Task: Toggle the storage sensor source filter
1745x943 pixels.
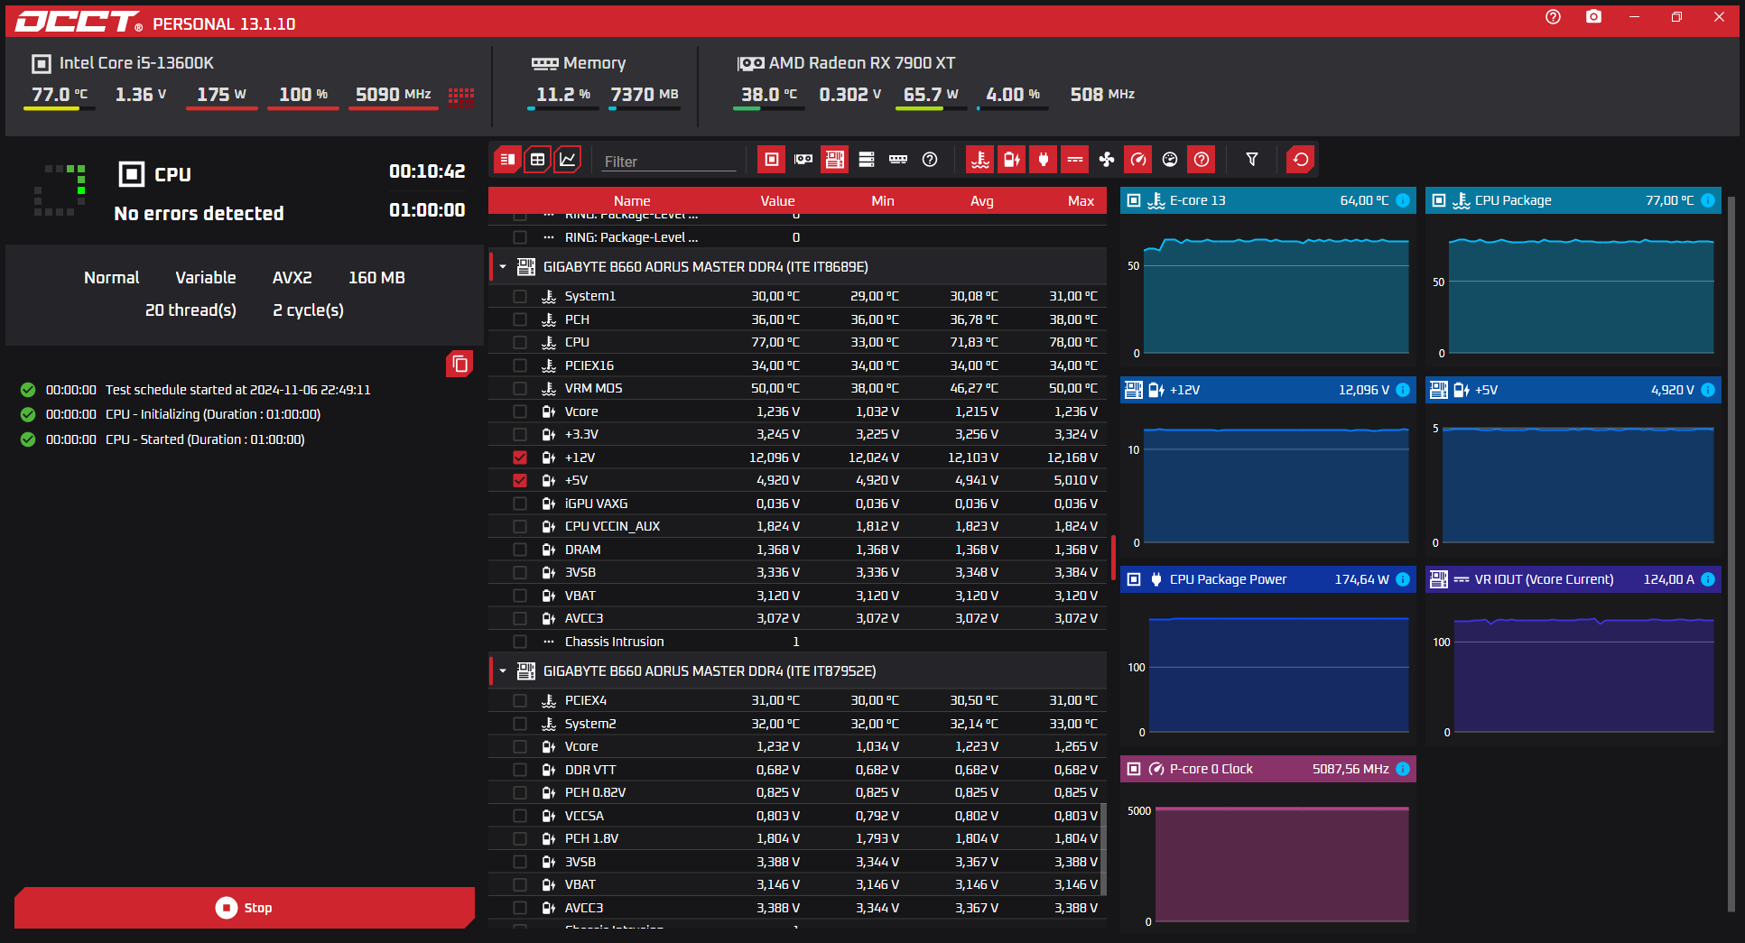Action: click(867, 160)
